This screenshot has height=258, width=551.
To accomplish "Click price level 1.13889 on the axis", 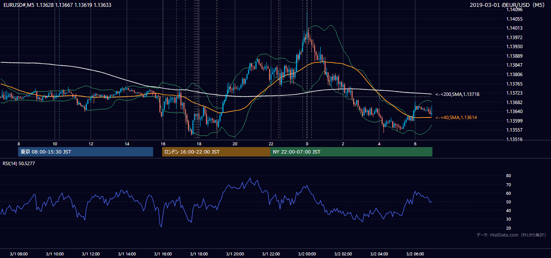I will coord(514,56).
